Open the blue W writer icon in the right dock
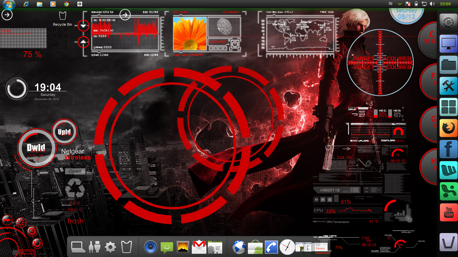Screen dimensions: 458x257 click(x=449, y=170)
